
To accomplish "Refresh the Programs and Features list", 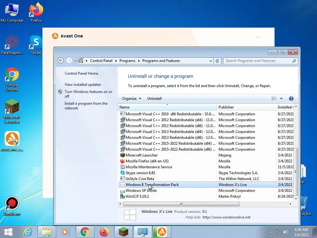I will tap(217, 61).
